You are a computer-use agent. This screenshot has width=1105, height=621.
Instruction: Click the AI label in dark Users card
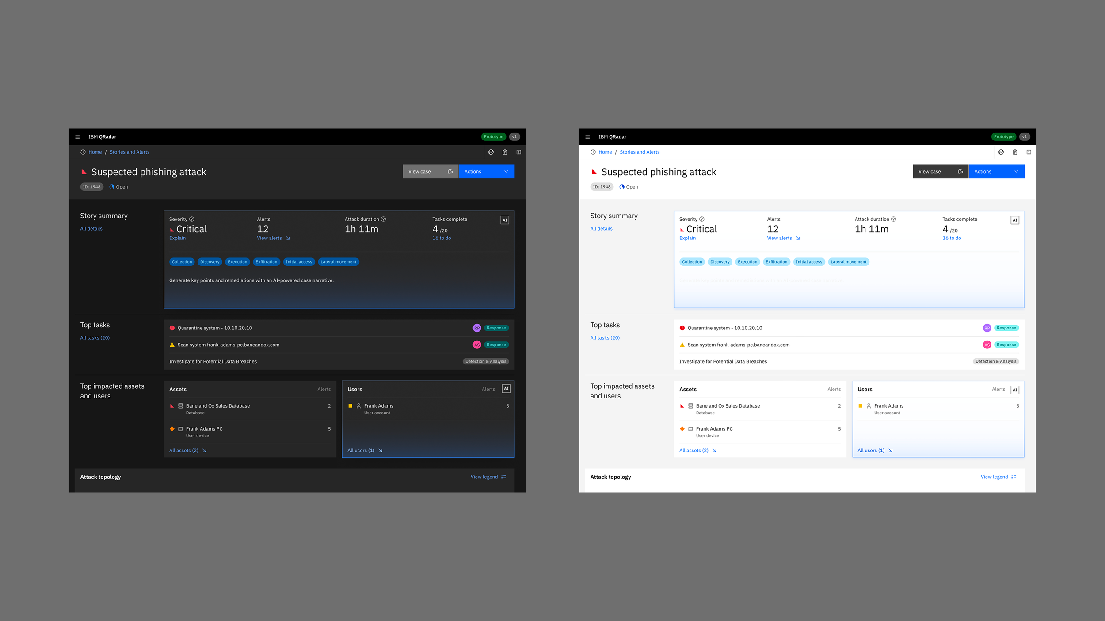click(507, 389)
